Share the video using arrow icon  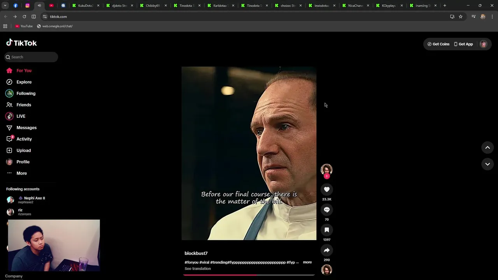point(327,250)
